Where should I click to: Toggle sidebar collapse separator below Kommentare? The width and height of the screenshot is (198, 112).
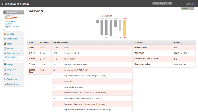pyautogui.click(x=4, y=60)
